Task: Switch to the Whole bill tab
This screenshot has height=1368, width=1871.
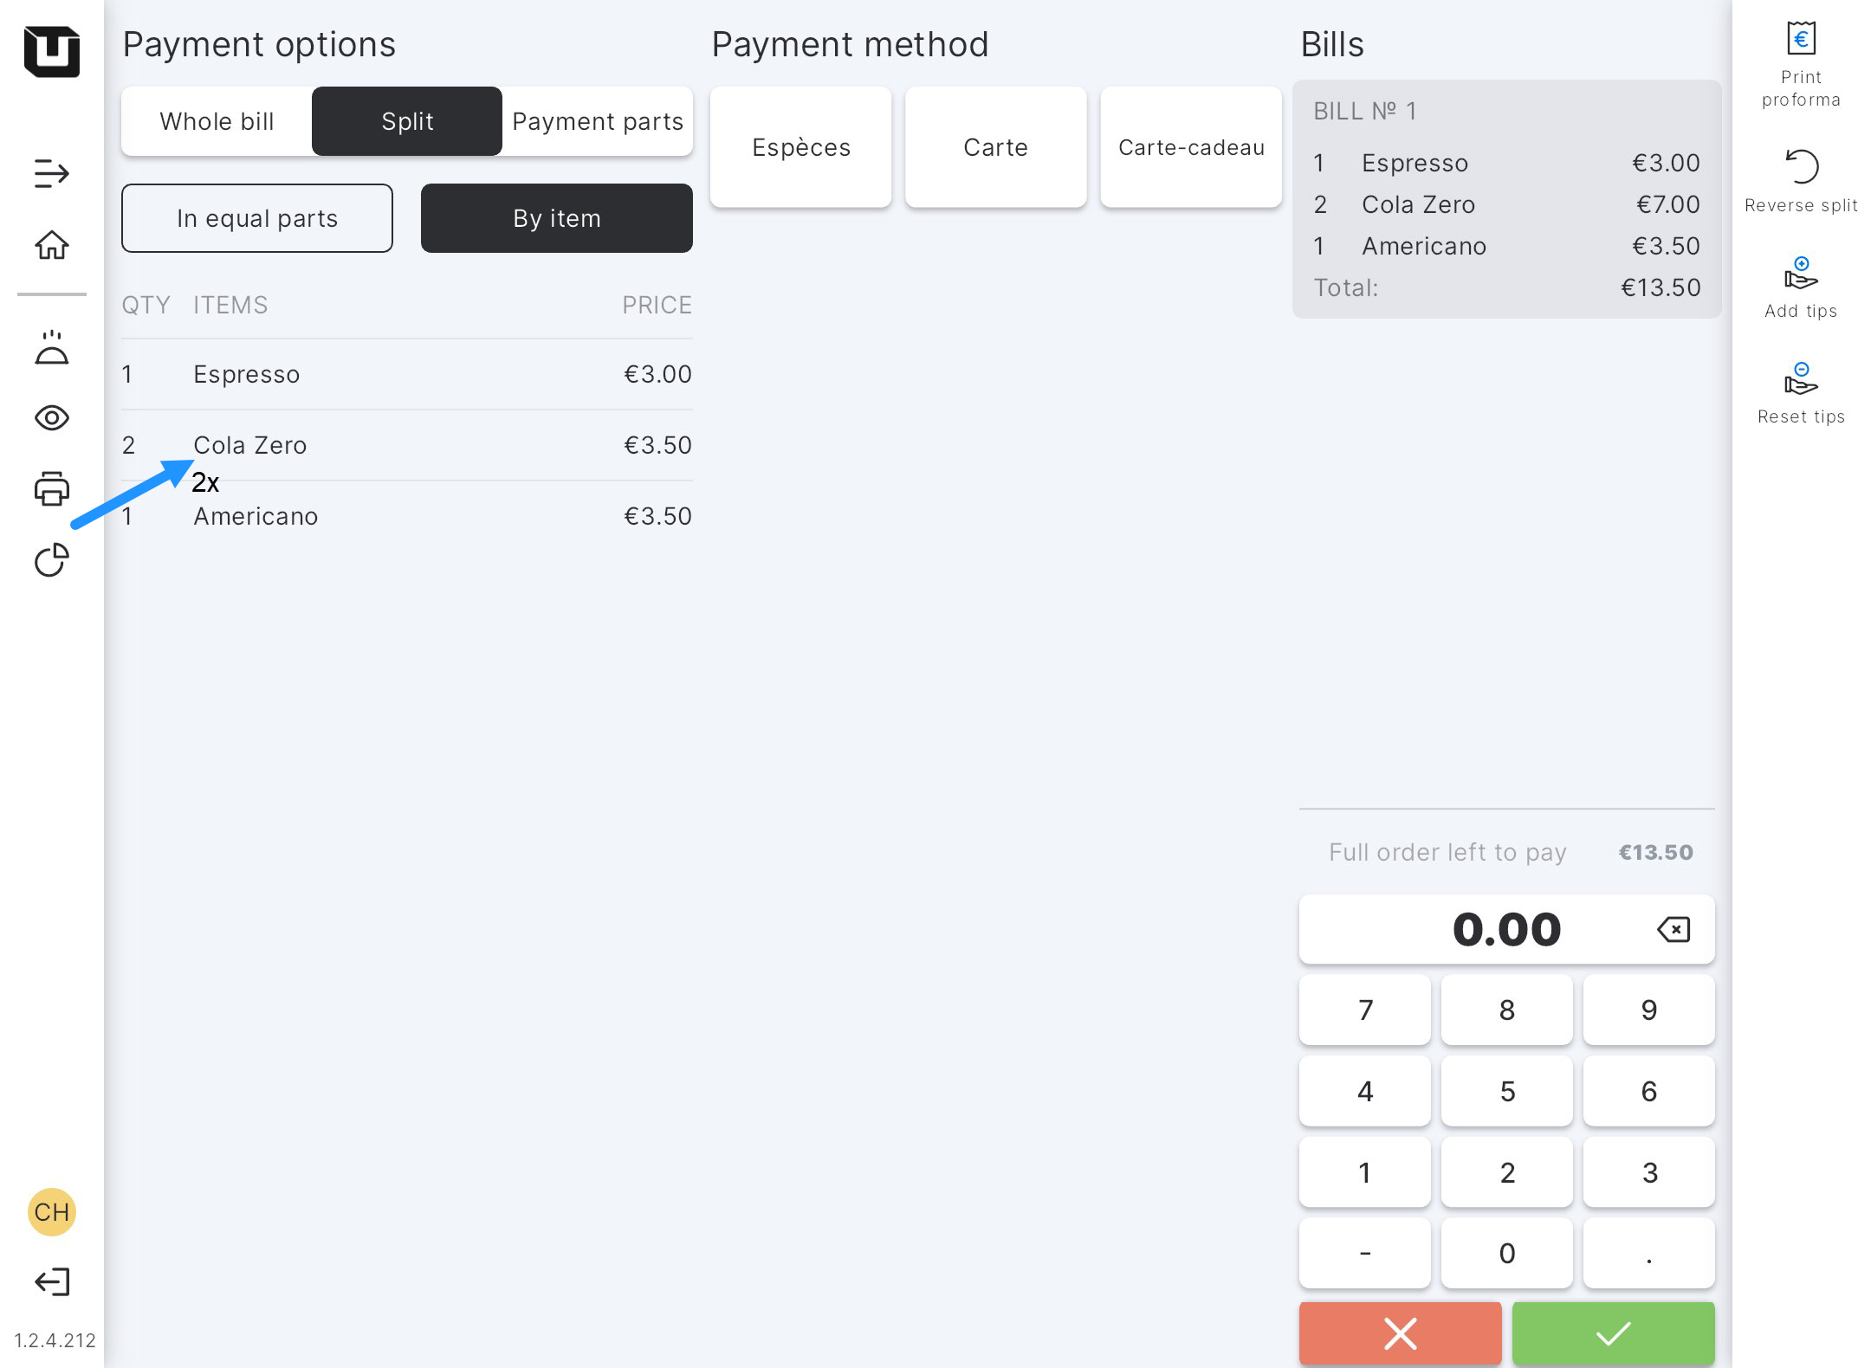Action: (x=217, y=121)
